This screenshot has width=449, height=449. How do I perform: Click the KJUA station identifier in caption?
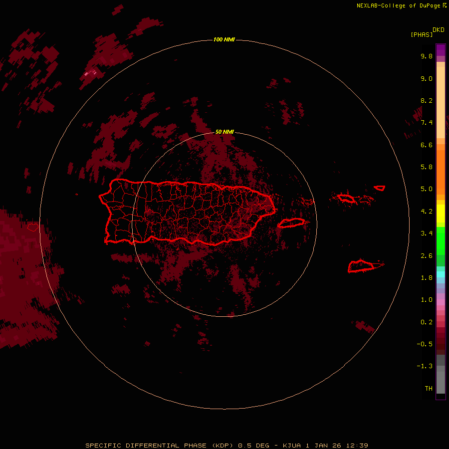(x=292, y=446)
